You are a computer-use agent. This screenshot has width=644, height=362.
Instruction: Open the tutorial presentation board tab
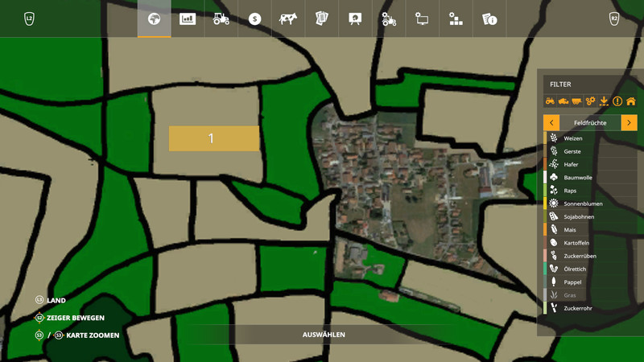tap(355, 19)
